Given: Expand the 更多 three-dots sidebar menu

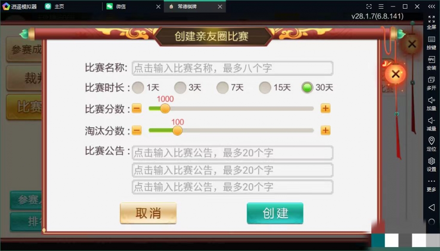Looking at the screenshot, I should tap(431, 185).
